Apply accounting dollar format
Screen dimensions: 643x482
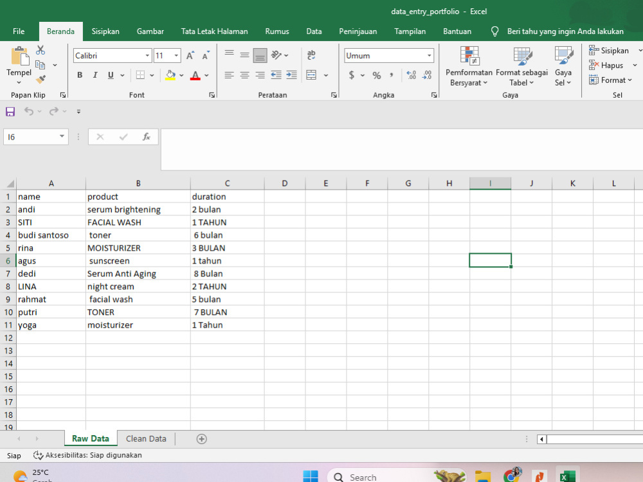tap(352, 75)
